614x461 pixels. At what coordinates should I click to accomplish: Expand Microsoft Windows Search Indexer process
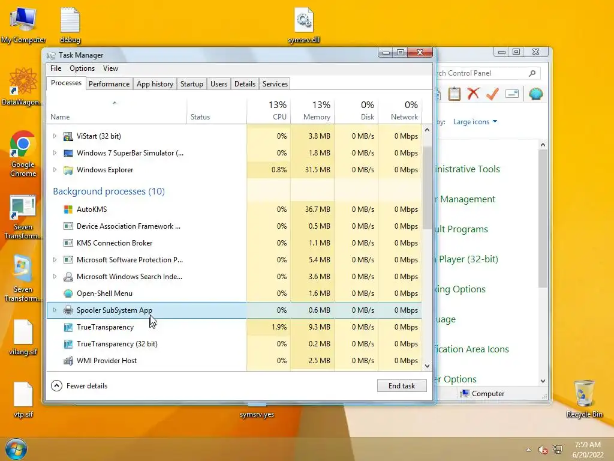(55, 276)
